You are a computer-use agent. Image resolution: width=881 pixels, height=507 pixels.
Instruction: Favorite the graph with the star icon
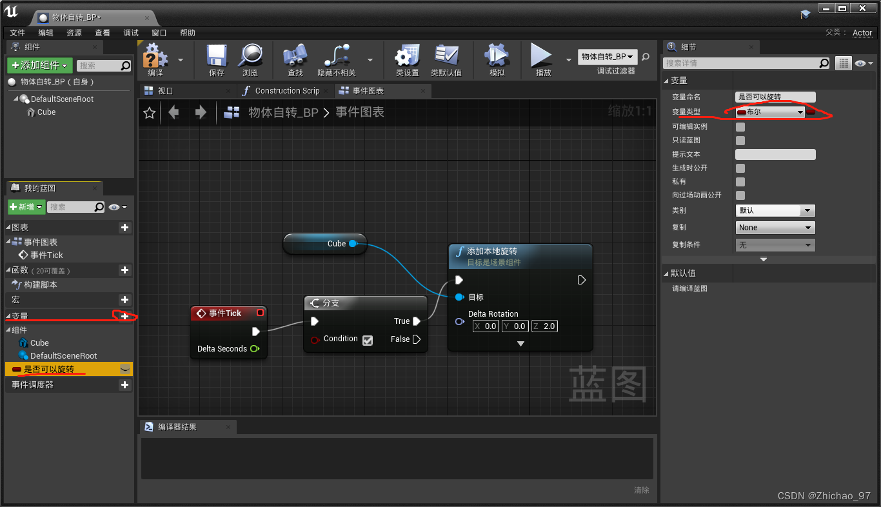pos(150,113)
